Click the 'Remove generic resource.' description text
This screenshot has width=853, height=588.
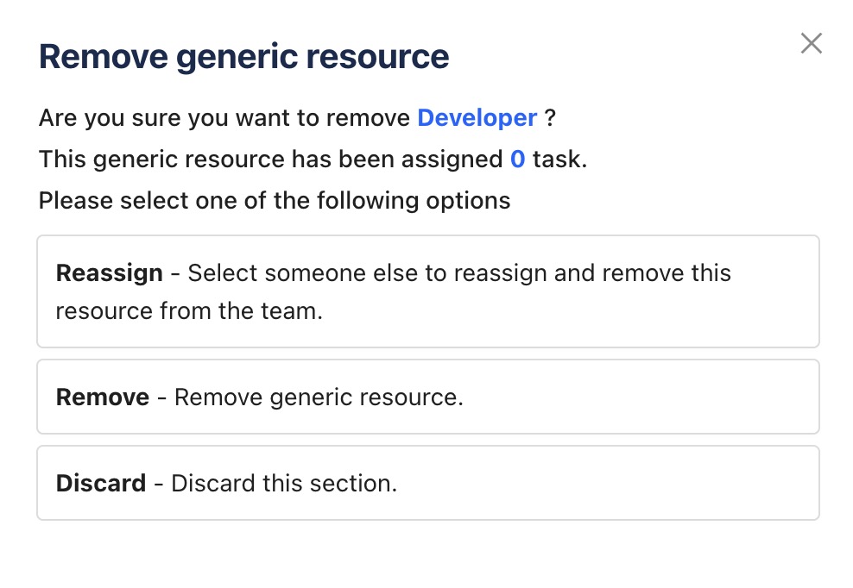319,397
